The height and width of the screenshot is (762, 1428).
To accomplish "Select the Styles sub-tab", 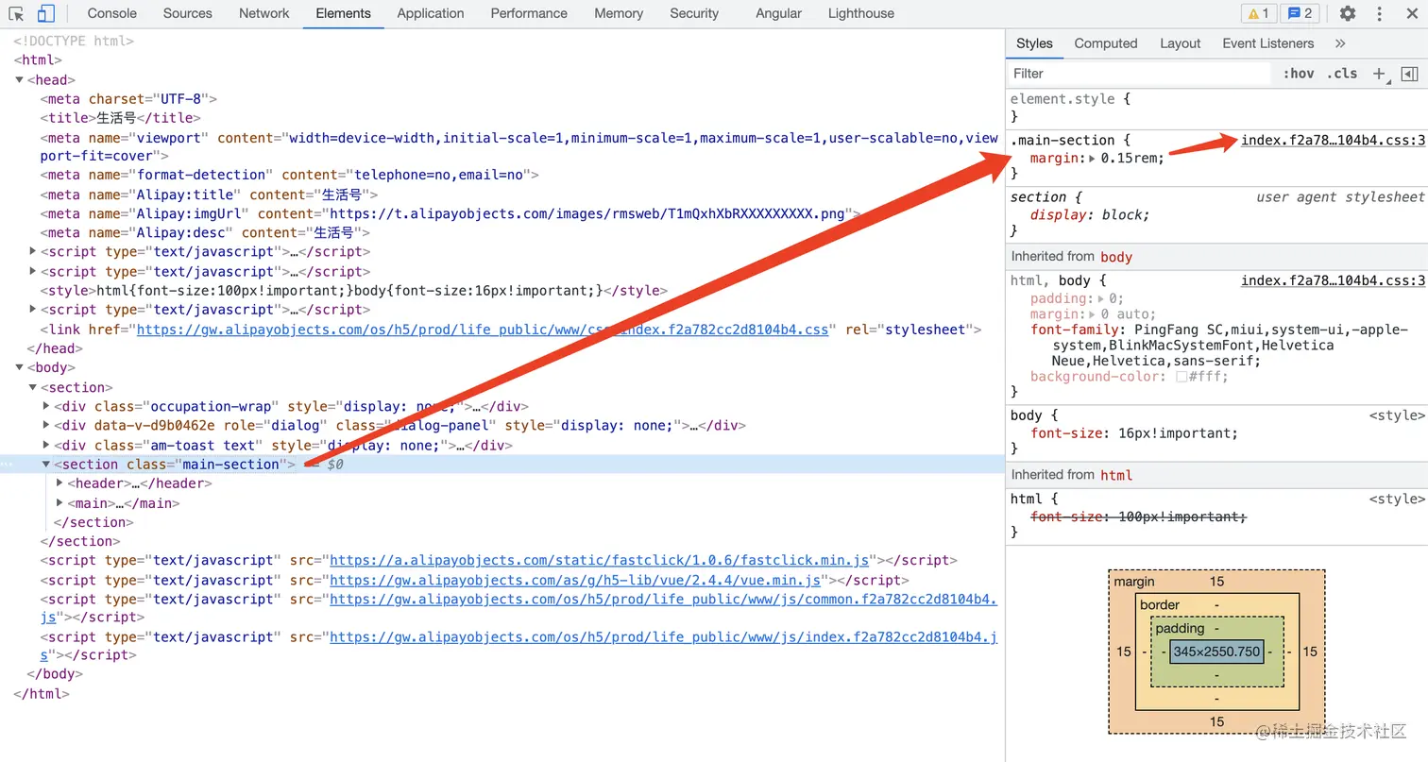I will click(x=1034, y=43).
